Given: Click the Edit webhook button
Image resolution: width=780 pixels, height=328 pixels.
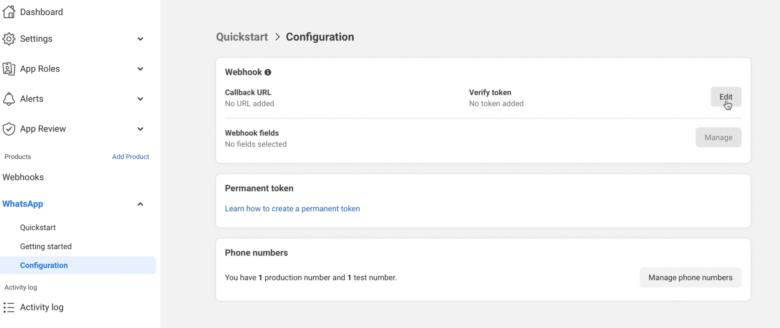Looking at the screenshot, I should pyautogui.click(x=726, y=97).
